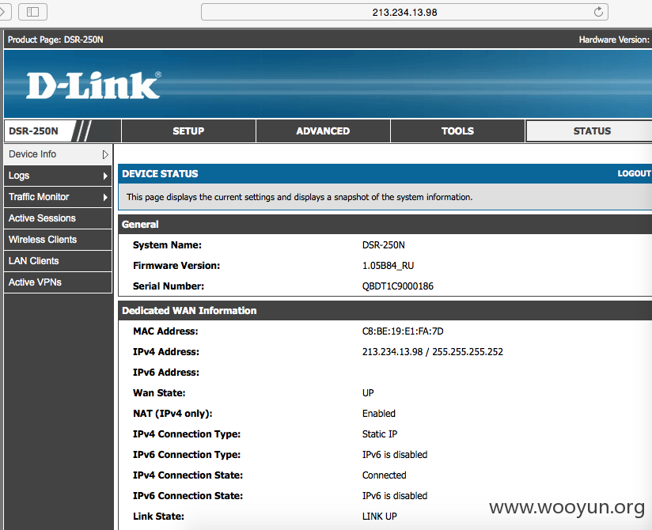Click the LOGOUT link
Image resolution: width=652 pixels, height=530 pixels.
click(x=634, y=173)
